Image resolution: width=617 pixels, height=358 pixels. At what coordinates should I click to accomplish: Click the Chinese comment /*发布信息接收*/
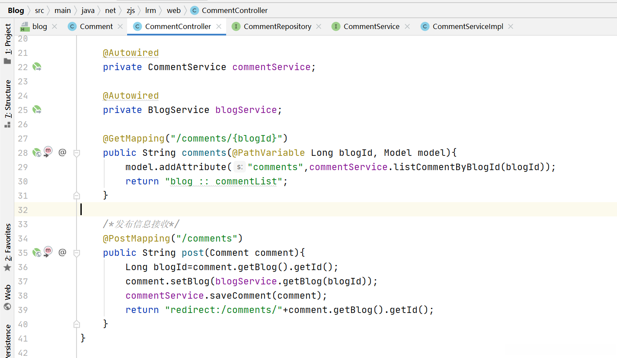click(141, 224)
